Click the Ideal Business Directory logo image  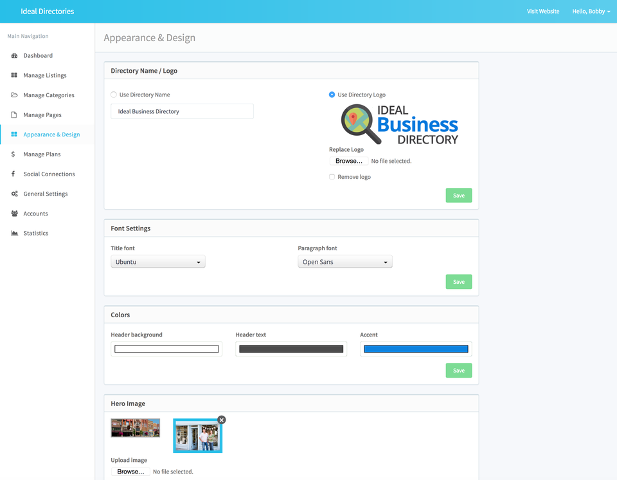click(399, 125)
